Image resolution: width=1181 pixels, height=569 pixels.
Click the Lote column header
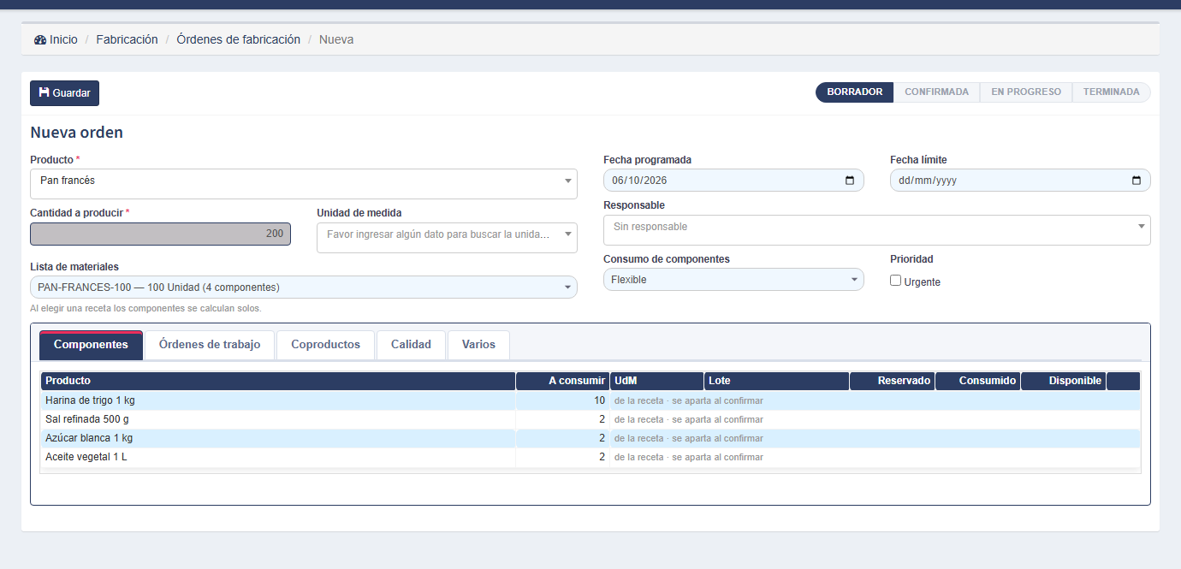pos(776,381)
